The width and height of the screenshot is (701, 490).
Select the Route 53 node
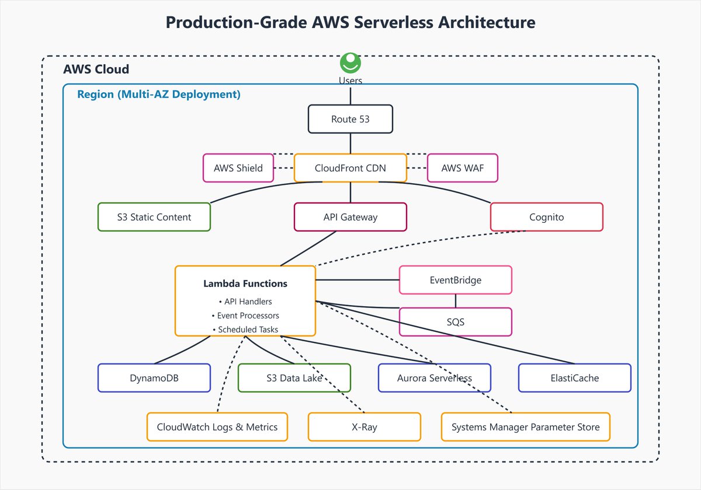[350, 119]
